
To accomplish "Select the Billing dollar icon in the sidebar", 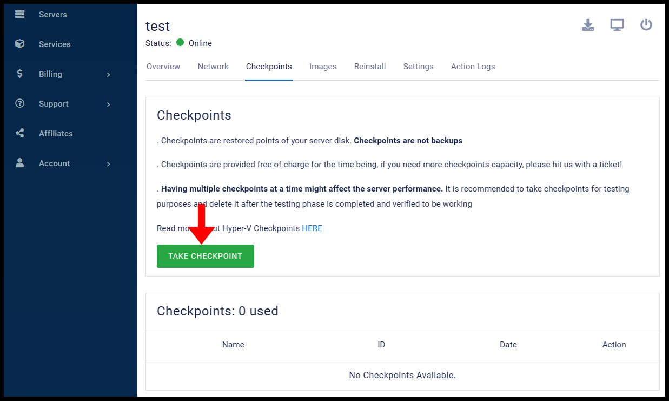I will pyautogui.click(x=20, y=74).
